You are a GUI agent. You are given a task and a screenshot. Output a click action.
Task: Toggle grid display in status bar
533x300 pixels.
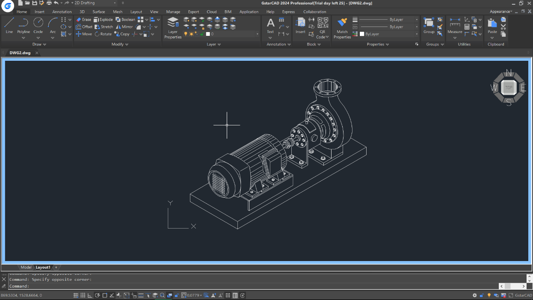click(x=83, y=295)
